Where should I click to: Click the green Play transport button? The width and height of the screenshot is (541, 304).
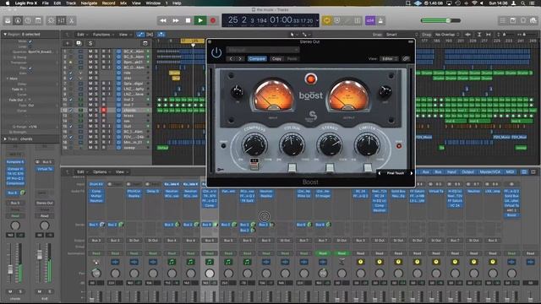[200, 20]
